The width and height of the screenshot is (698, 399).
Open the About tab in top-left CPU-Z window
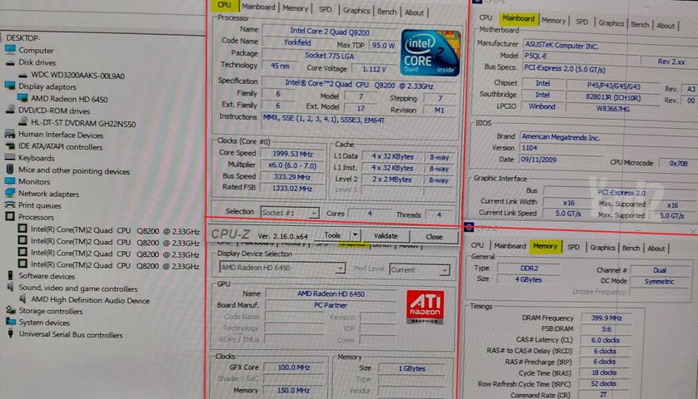(x=414, y=13)
